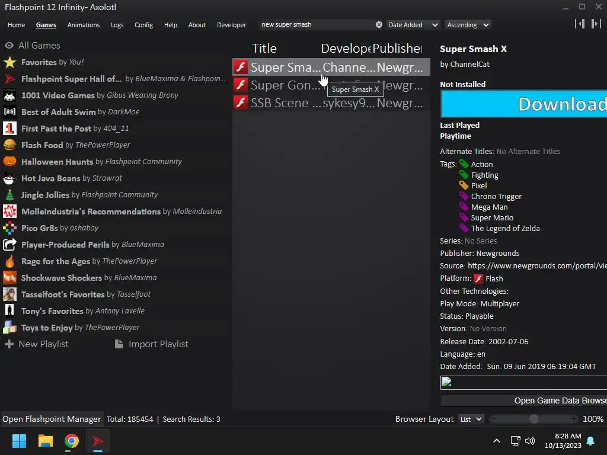Image resolution: width=607 pixels, height=455 pixels.
Task: Click the search input field
Action: [317, 25]
